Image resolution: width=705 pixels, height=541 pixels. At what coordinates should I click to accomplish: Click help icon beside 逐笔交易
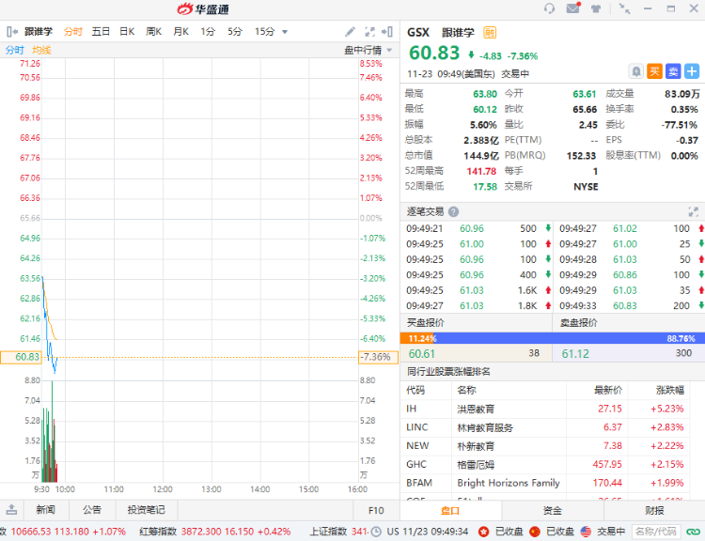(454, 212)
